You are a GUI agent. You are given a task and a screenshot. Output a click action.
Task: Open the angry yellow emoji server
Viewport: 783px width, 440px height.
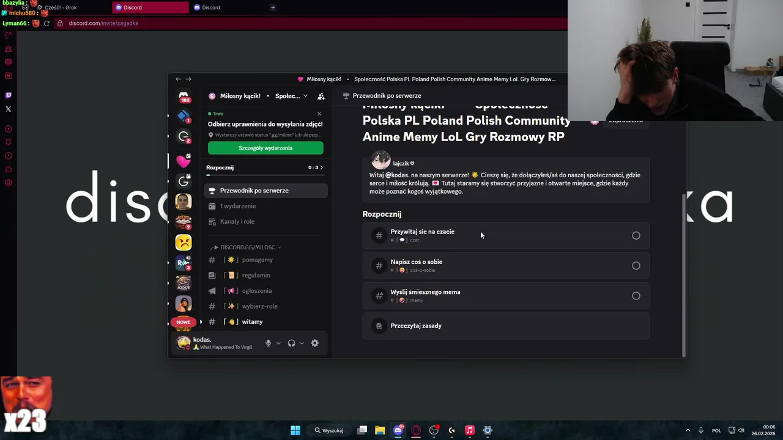(x=184, y=242)
